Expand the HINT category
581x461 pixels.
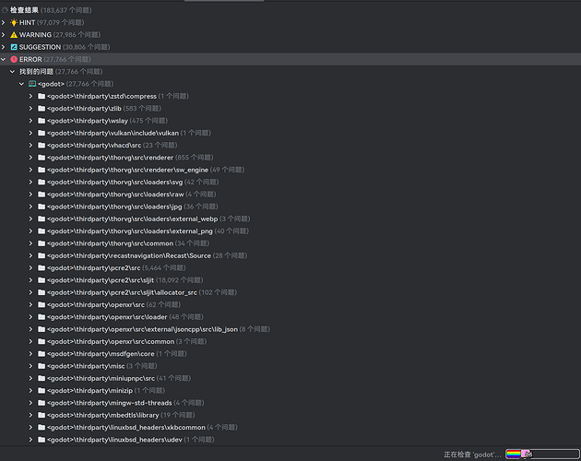click(x=4, y=23)
